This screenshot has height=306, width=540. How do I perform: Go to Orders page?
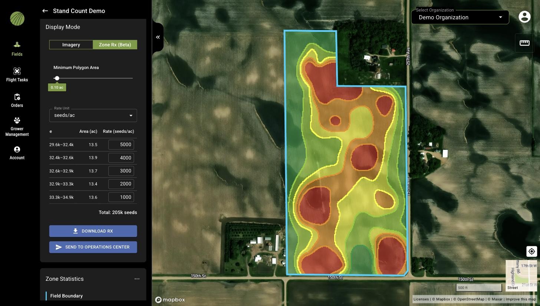tap(17, 100)
